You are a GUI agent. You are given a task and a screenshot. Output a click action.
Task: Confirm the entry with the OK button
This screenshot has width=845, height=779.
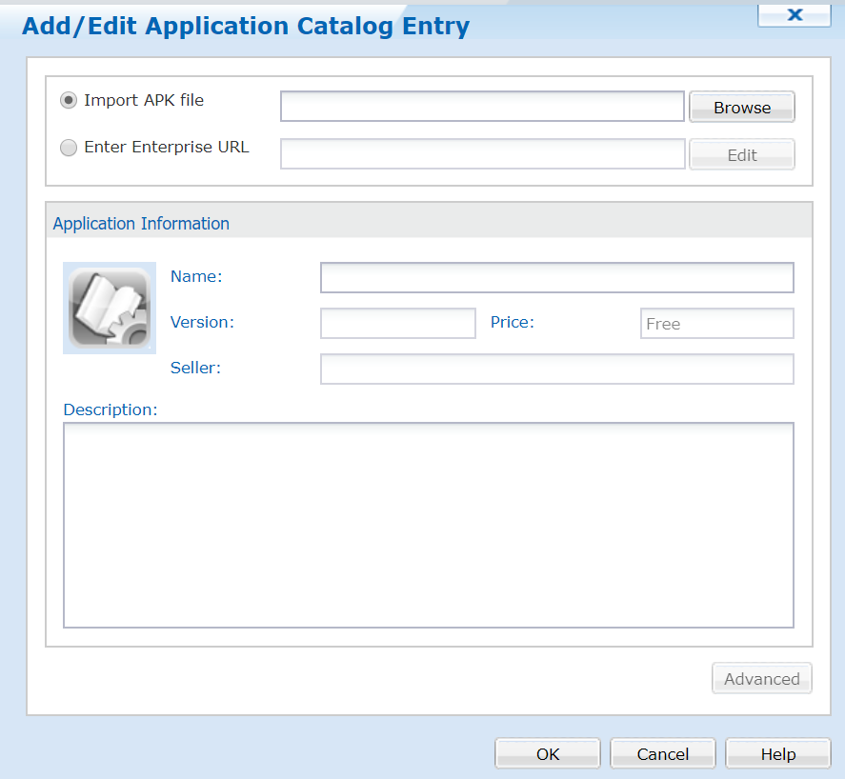point(548,754)
